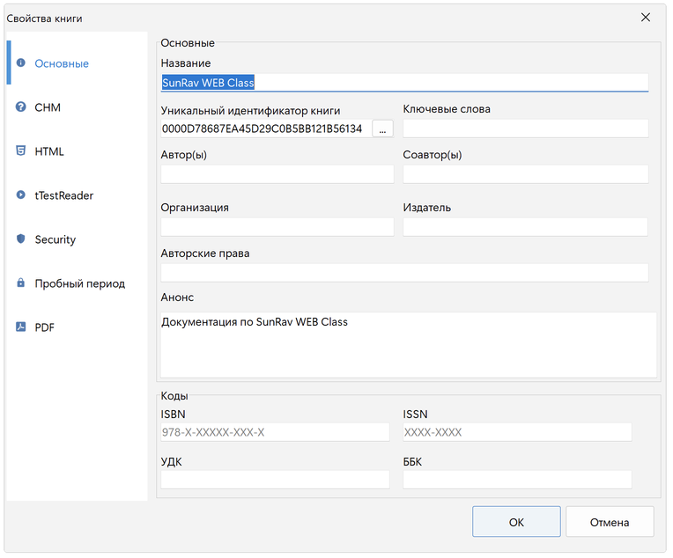Click the unique book identifier field
Image resolution: width=673 pixels, height=558 pixels.
266,128
